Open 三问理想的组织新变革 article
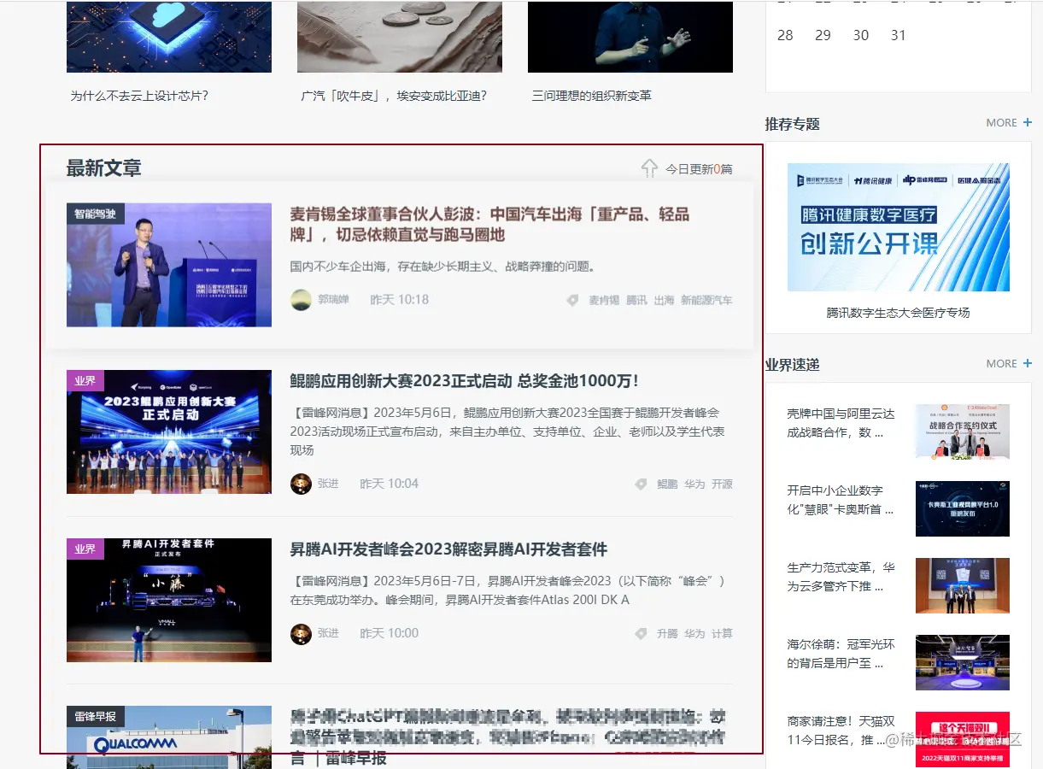 click(x=591, y=96)
